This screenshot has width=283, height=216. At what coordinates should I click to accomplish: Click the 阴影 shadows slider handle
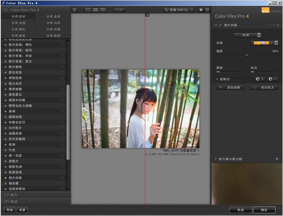[218, 72]
